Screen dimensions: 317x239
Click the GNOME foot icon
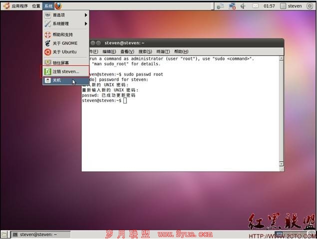[x=47, y=43]
